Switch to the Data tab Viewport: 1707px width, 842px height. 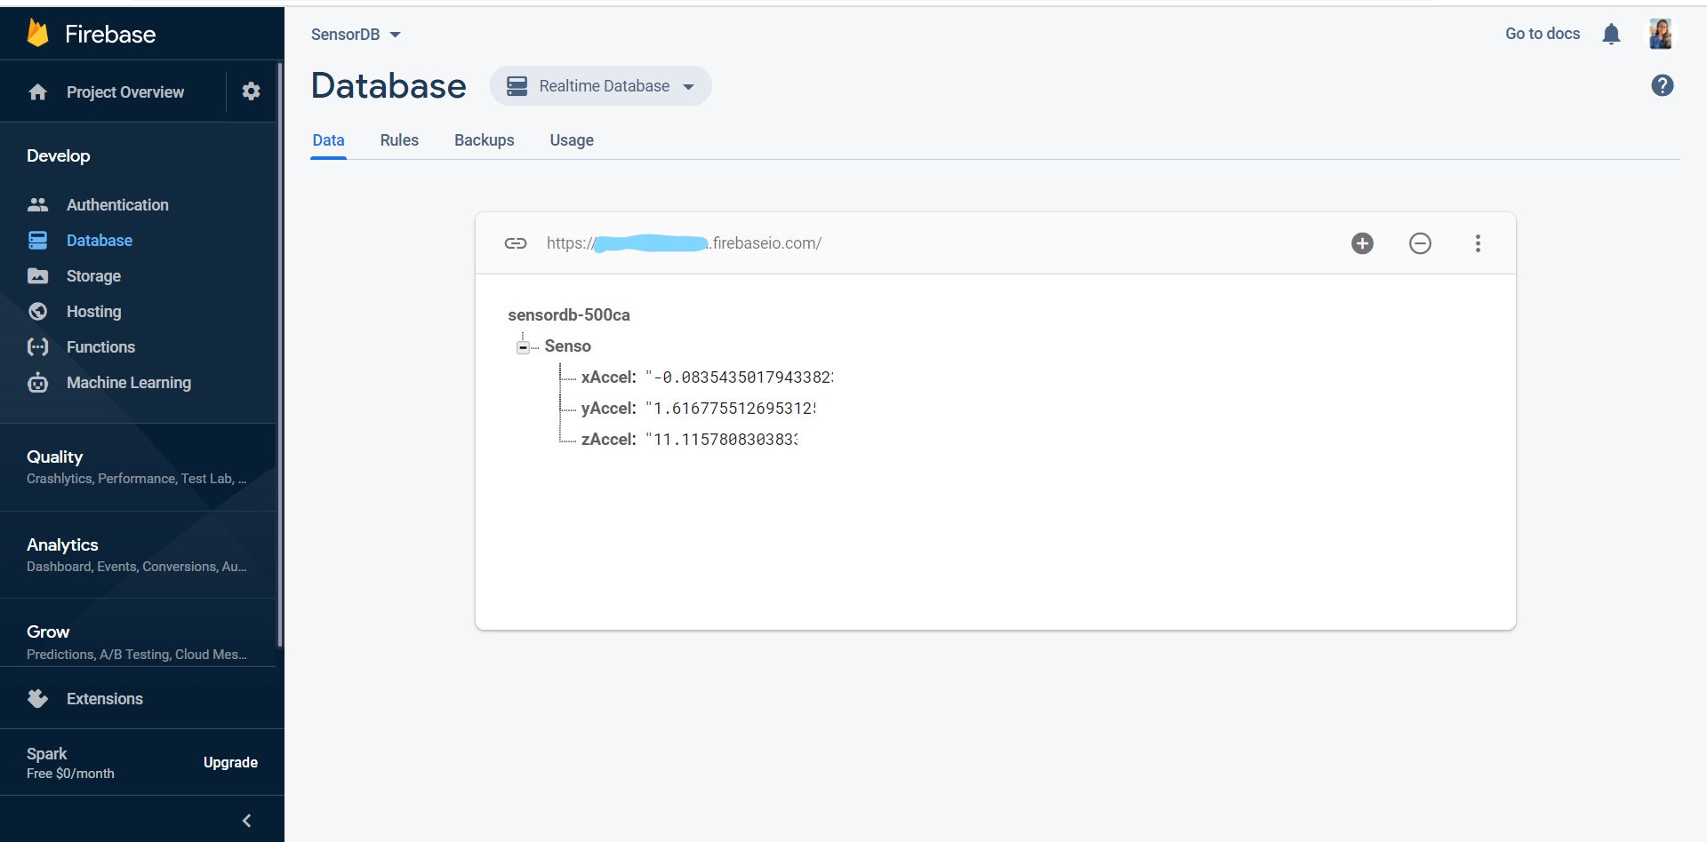pos(328,140)
